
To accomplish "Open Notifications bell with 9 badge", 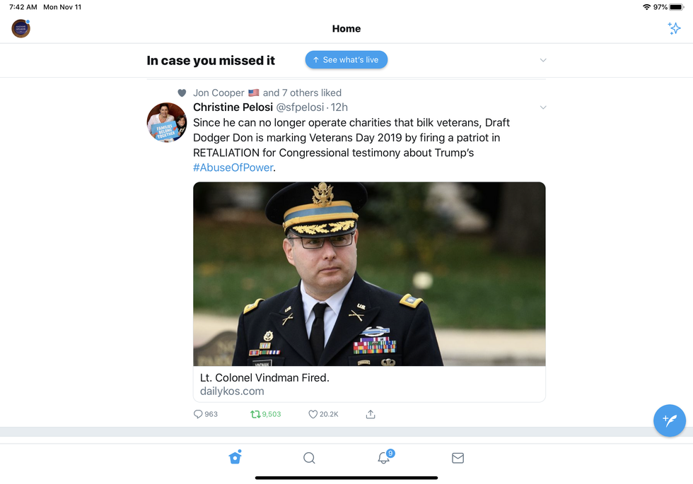I will point(384,458).
